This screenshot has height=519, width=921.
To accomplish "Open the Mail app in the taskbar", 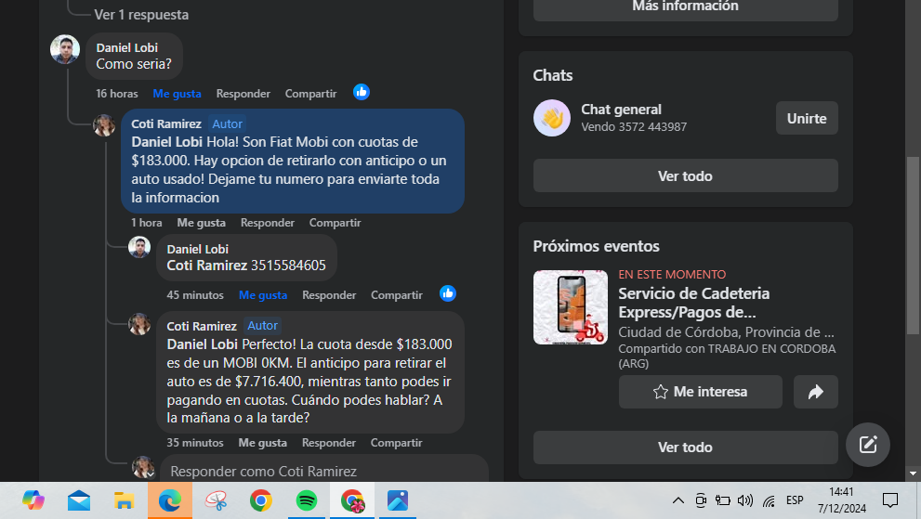I will pos(79,500).
